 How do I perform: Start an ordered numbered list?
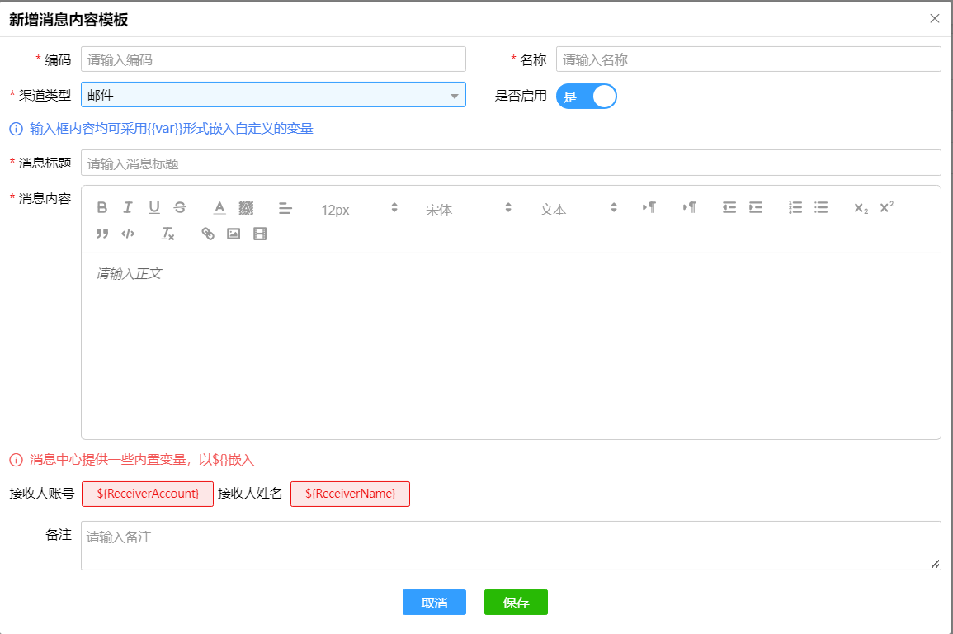pyautogui.click(x=795, y=208)
